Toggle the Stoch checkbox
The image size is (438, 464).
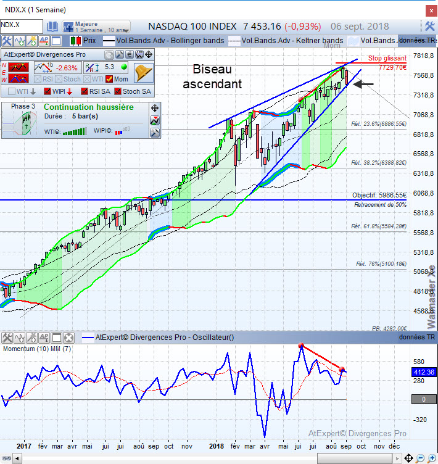coord(59,79)
